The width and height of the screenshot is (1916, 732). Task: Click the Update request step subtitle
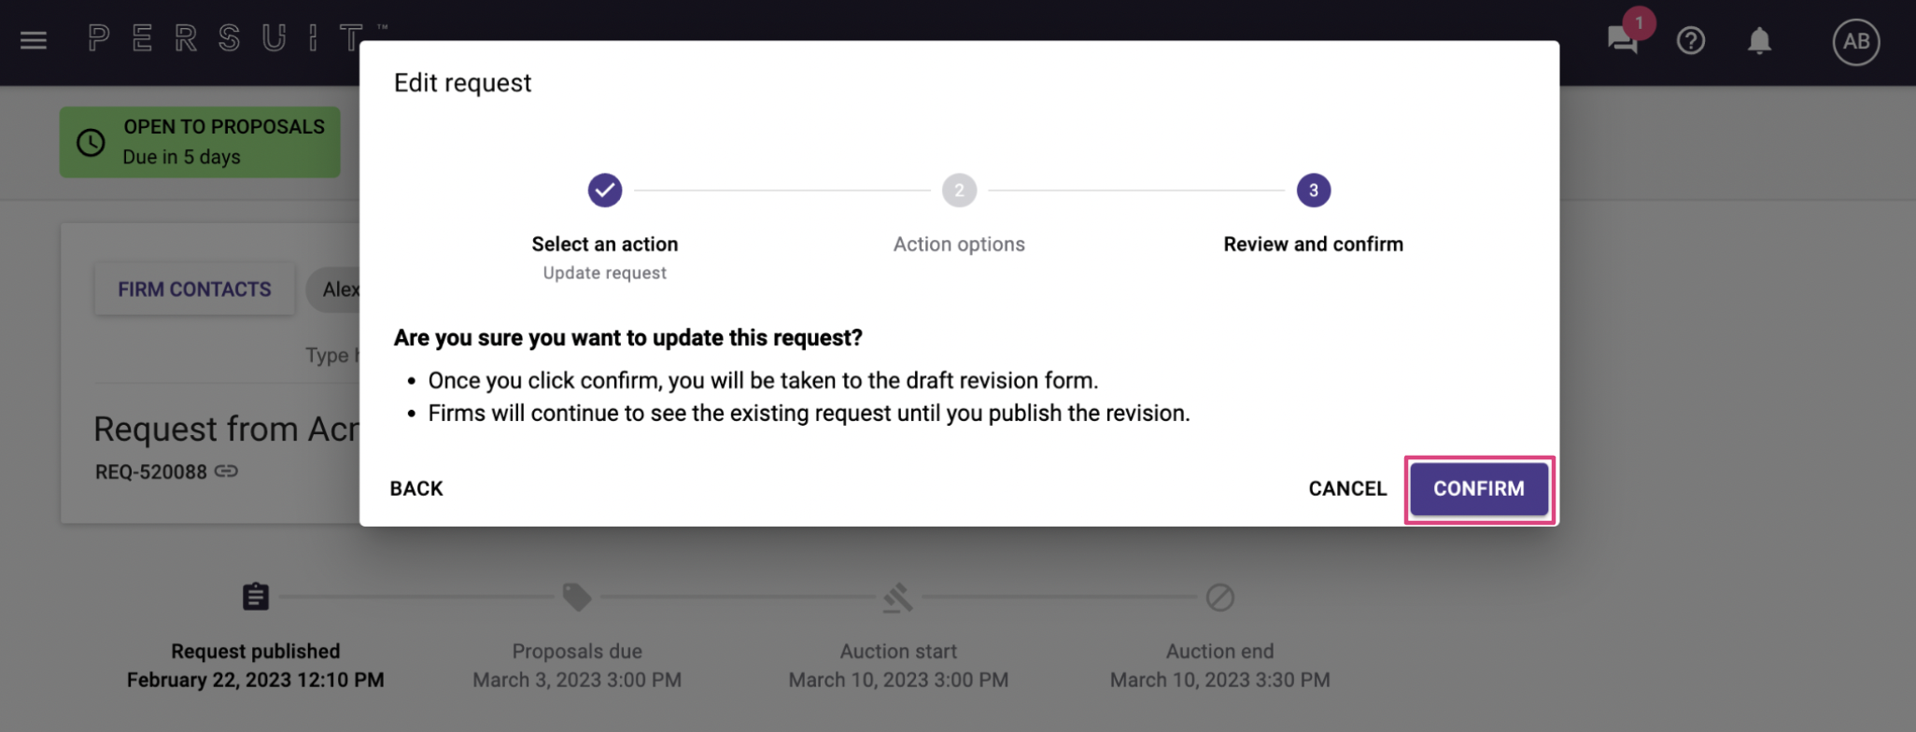(x=605, y=273)
